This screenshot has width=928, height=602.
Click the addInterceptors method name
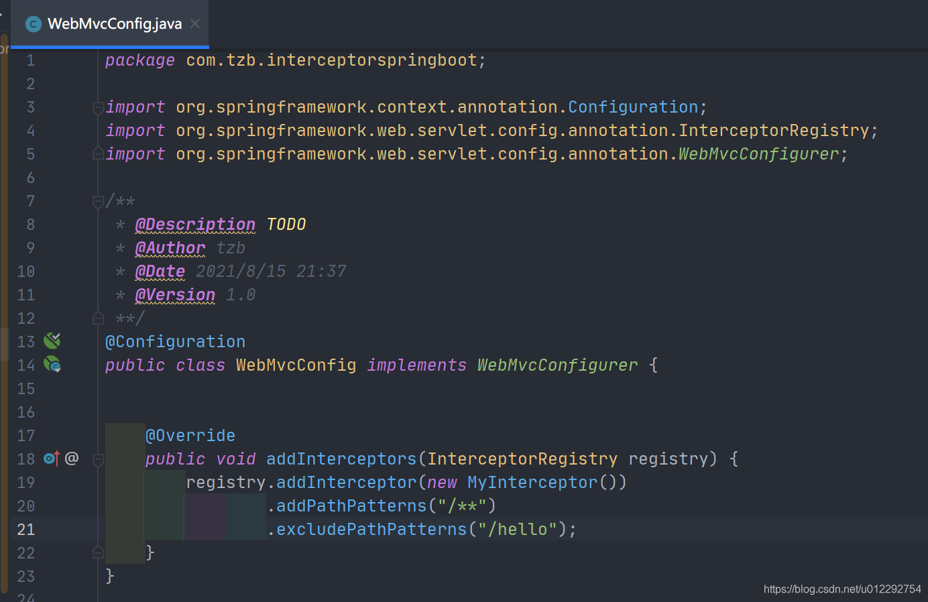pyautogui.click(x=341, y=459)
